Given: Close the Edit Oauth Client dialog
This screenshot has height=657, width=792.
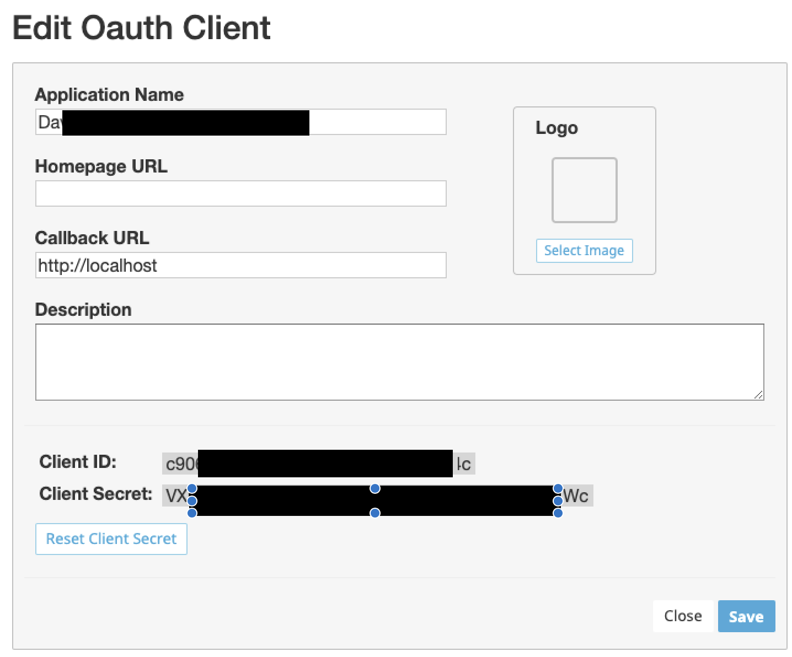Looking at the screenshot, I should tap(683, 616).
